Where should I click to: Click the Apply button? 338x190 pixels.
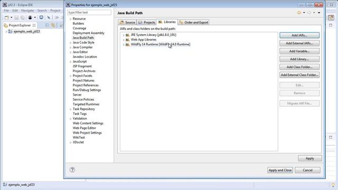point(310,158)
